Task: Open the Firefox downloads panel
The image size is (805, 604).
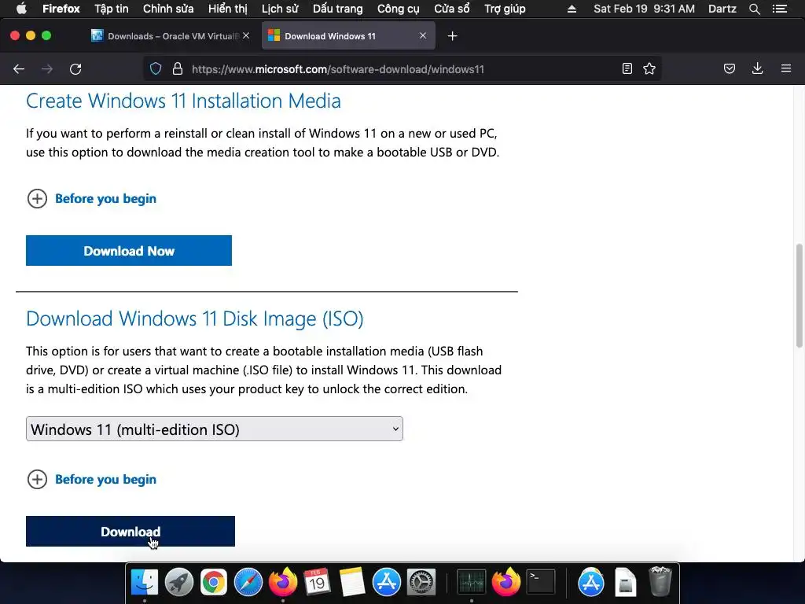Action: point(757,69)
